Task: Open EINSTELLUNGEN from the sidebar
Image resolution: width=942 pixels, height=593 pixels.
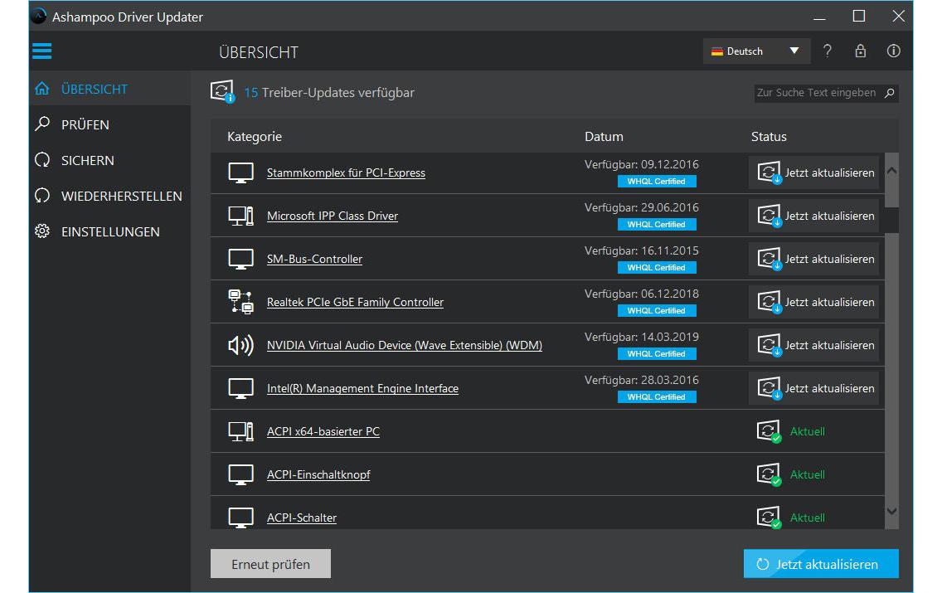Action: point(110,232)
